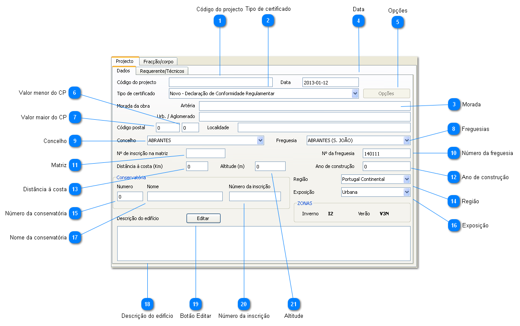The image size is (520, 326).
Task: Open the Tipo de certificado dropdown
Action: click(355, 93)
